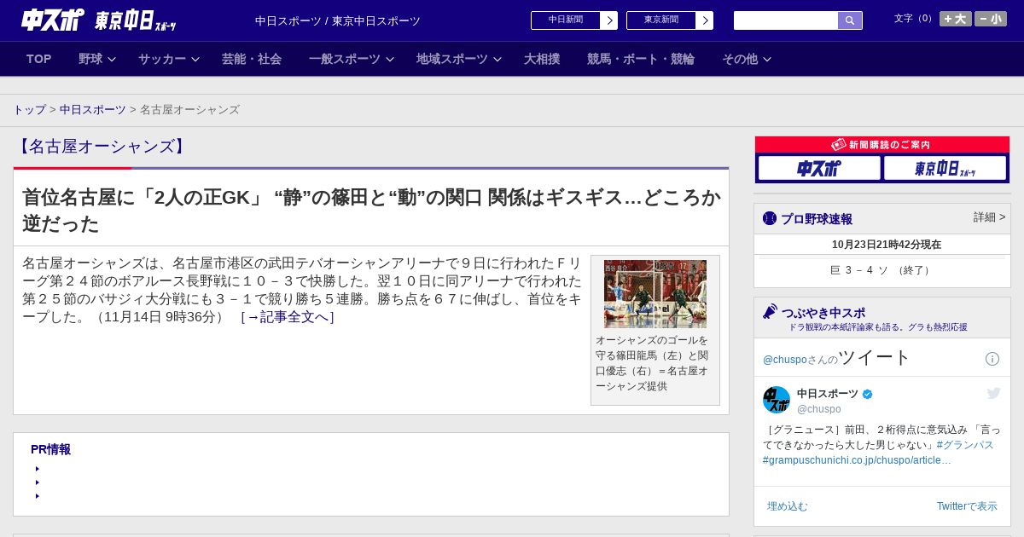Click the 新聞購読のご案内 banner header
Viewport: 1024px width, 537px height.
(882, 145)
